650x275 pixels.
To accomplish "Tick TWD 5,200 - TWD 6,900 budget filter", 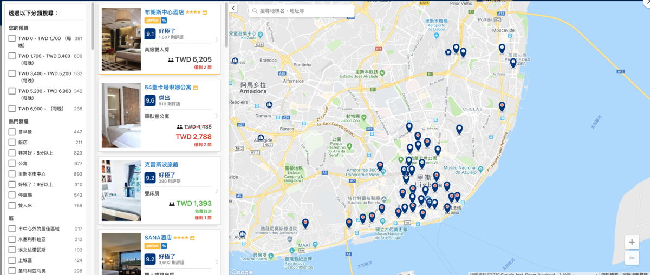I will [x=12, y=91].
